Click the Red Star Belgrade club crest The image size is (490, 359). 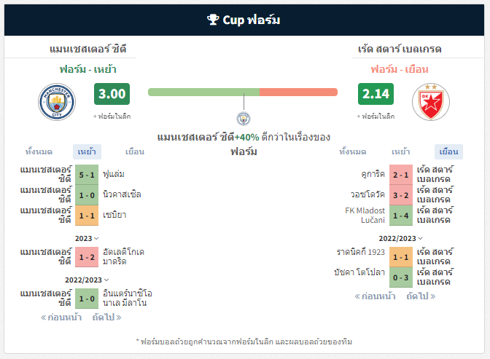431,102
